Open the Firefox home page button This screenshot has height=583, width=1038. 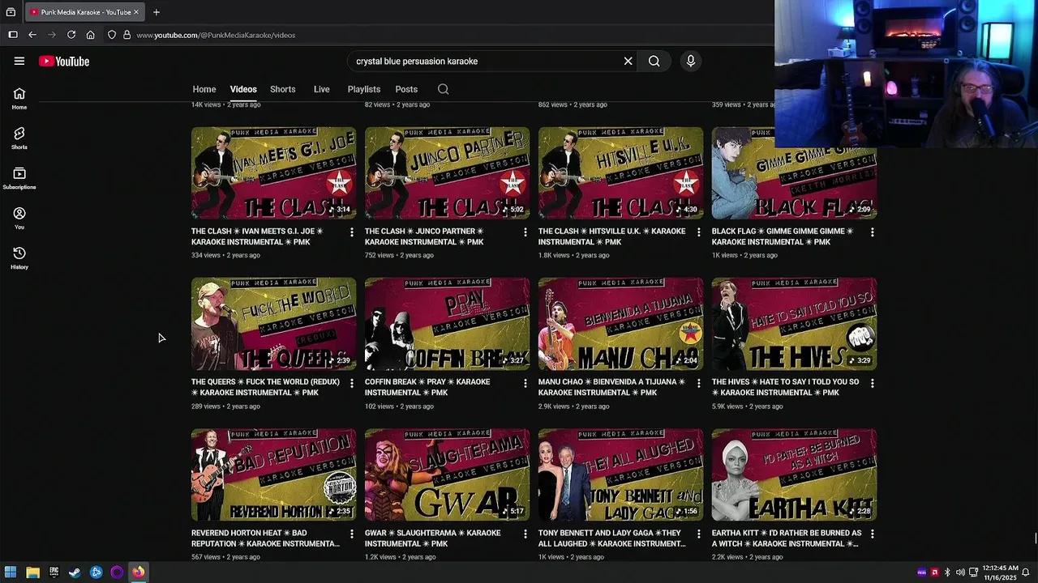[91, 35]
